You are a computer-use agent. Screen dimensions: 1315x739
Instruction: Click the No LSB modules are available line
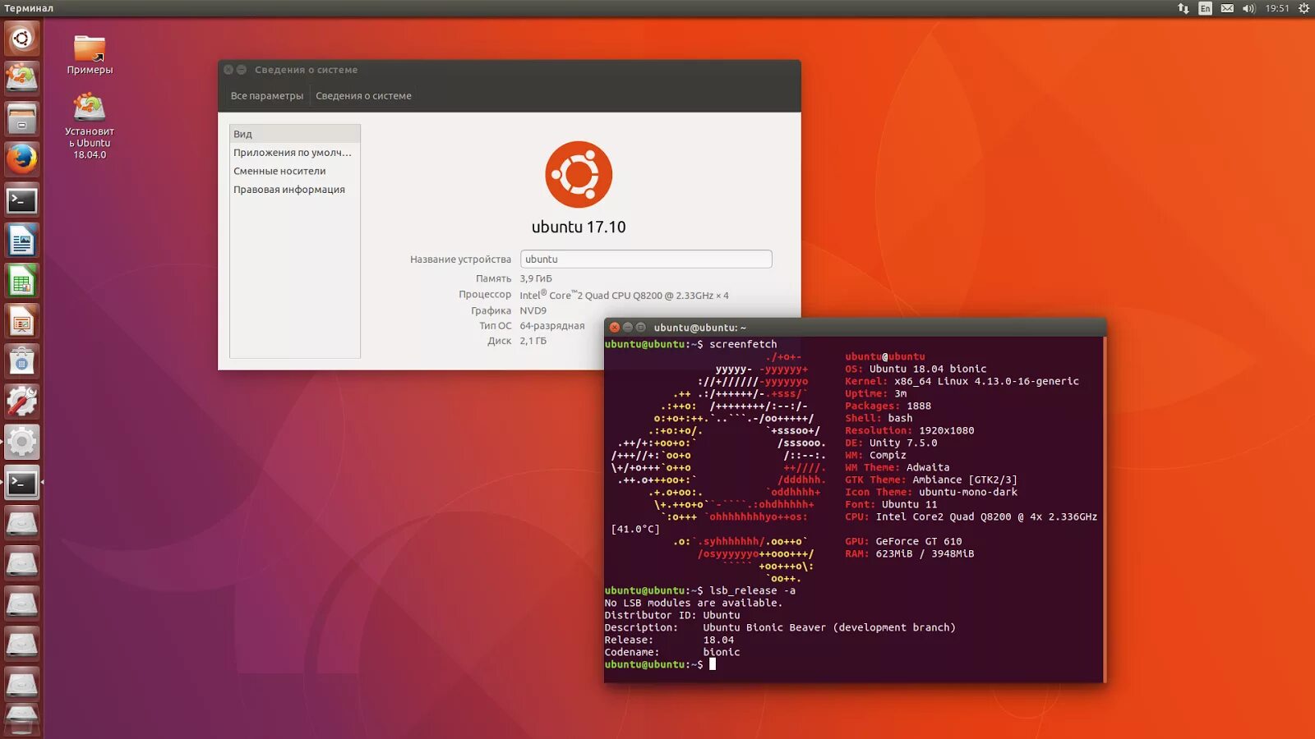pyautogui.click(x=694, y=603)
